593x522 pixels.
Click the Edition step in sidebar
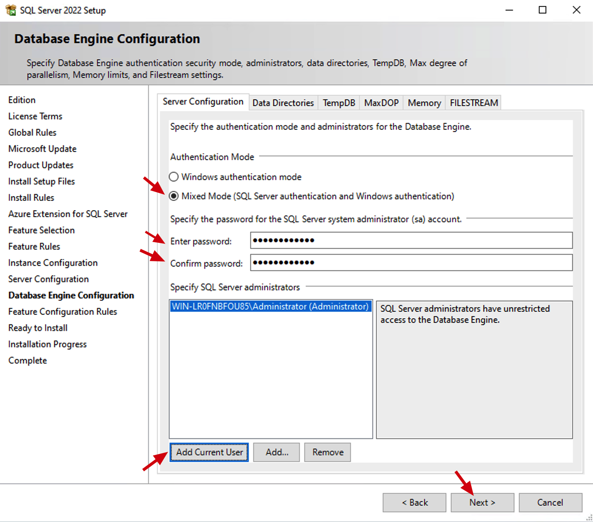pyautogui.click(x=22, y=100)
